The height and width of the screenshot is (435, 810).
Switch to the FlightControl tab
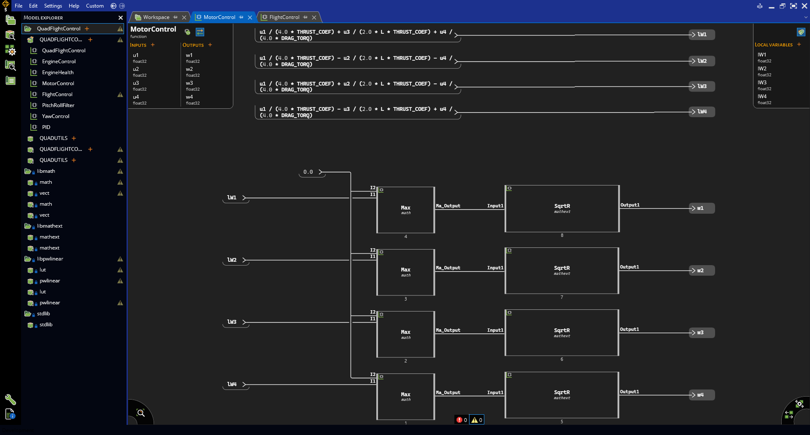(x=284, y=17)
